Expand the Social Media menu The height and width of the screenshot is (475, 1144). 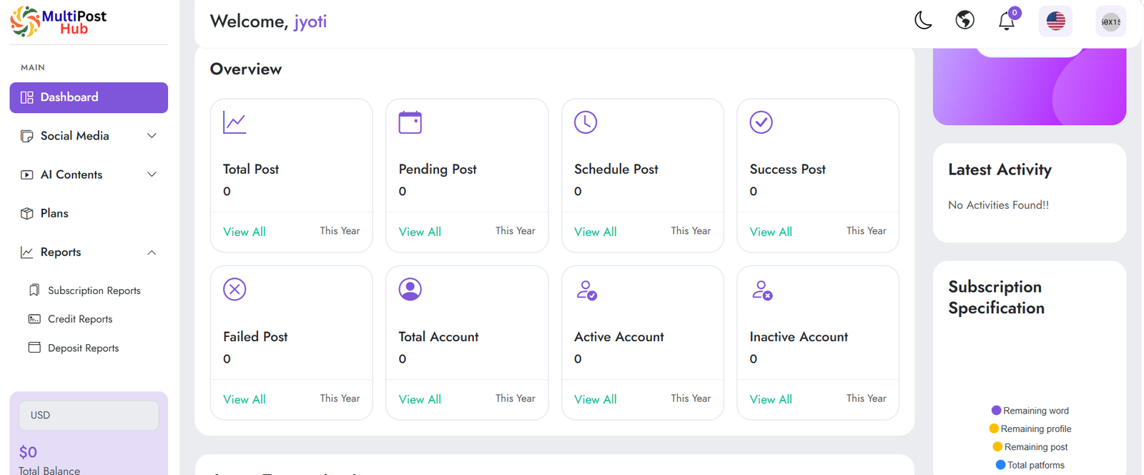coord(89,136)
